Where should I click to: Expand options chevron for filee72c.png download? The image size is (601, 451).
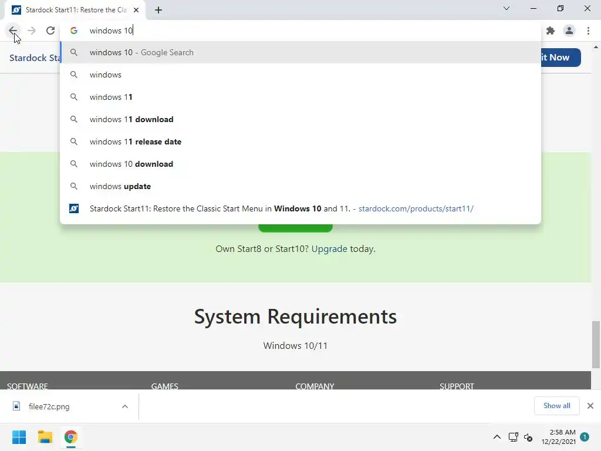(x=125, y=406)
